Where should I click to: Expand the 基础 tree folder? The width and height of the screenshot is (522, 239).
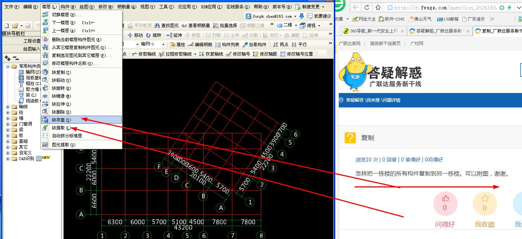pos(8,141)
